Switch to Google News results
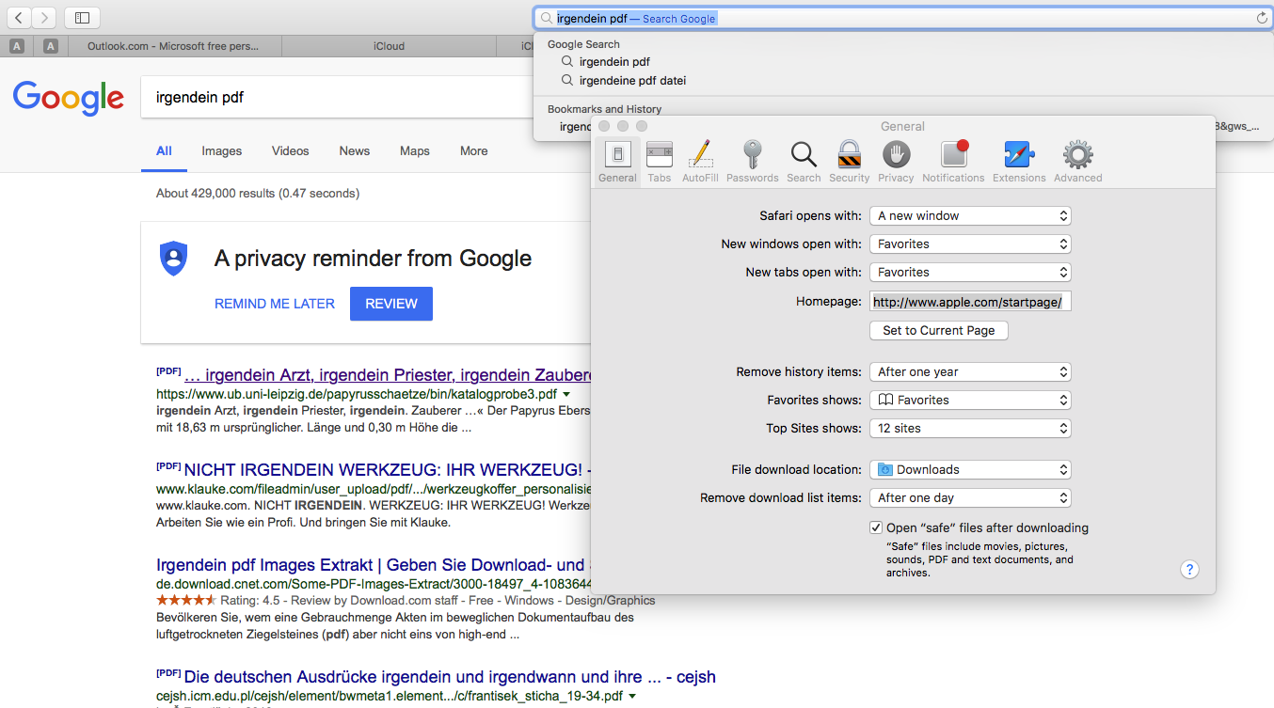The image size is (1274, 708). pyautogui.click(x=355, y=151)
